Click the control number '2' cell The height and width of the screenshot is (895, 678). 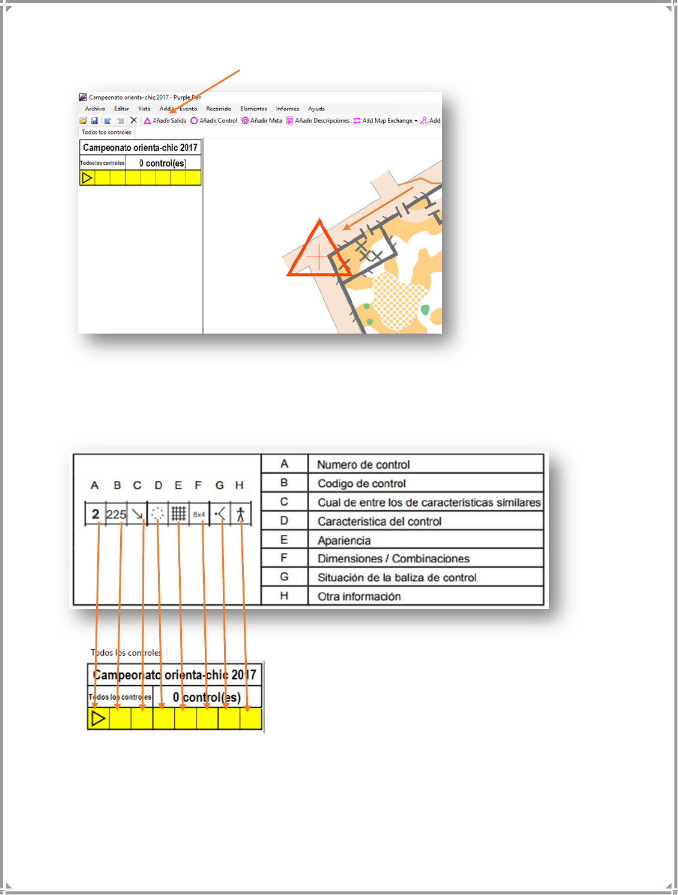pyautogui.click(x=95, y=514)
